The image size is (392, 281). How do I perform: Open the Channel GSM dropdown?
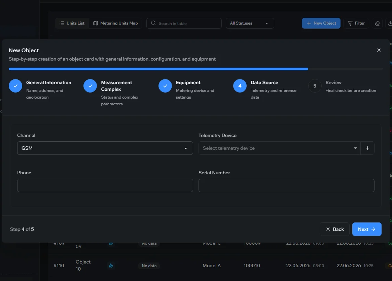point(105,148)
